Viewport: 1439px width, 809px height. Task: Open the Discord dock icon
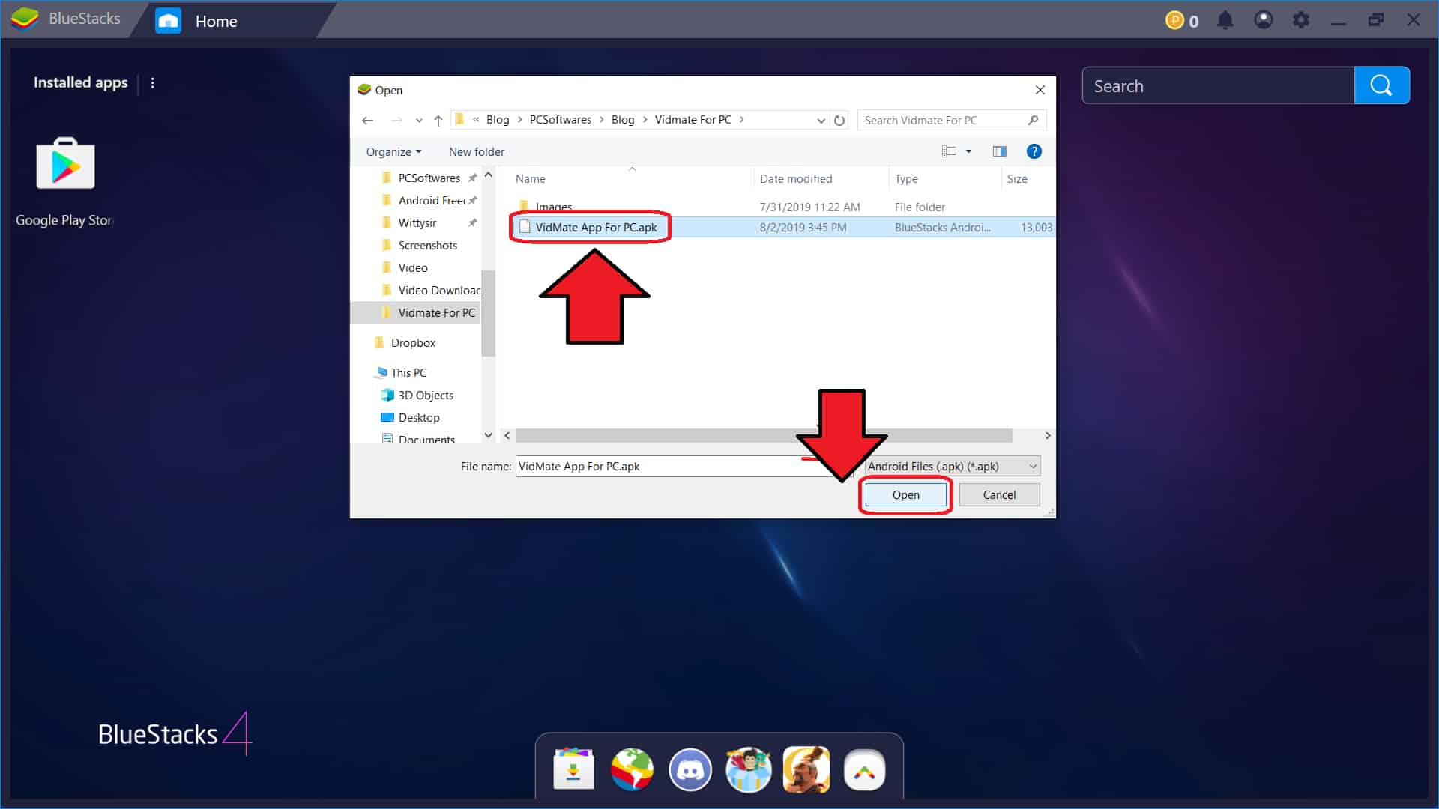click(x=690, y=769)
